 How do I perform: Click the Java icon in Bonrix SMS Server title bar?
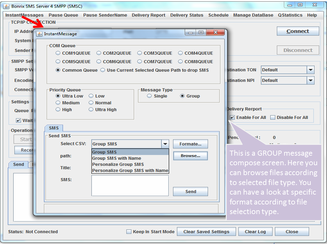tap(6, 6)
